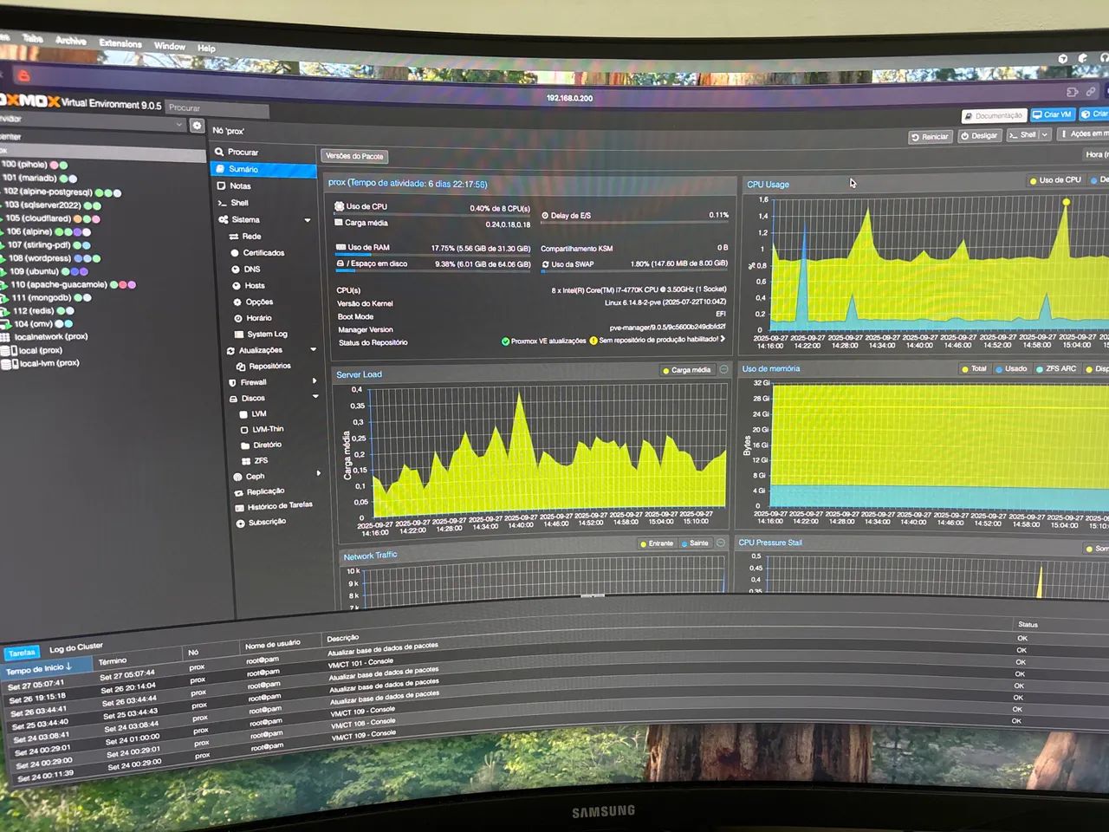Screen dimensions: 1109x832
Task: Open the DNS configuration page
Action: coord(251,270)
